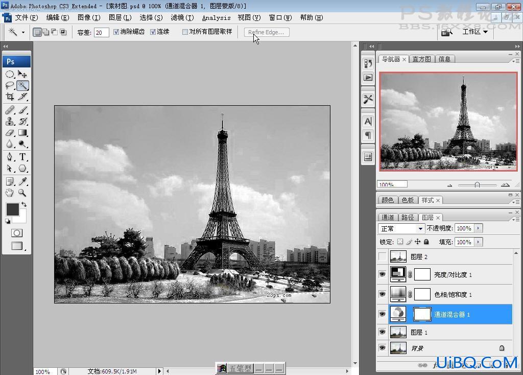Select the Lasso tool

(x=10, y=85)
